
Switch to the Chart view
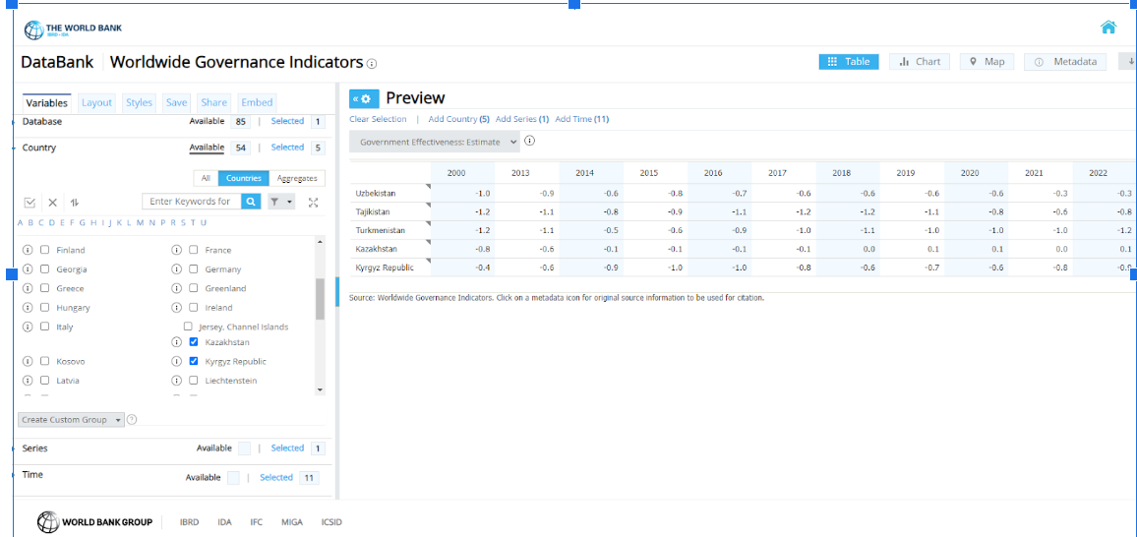click(920, 61)
